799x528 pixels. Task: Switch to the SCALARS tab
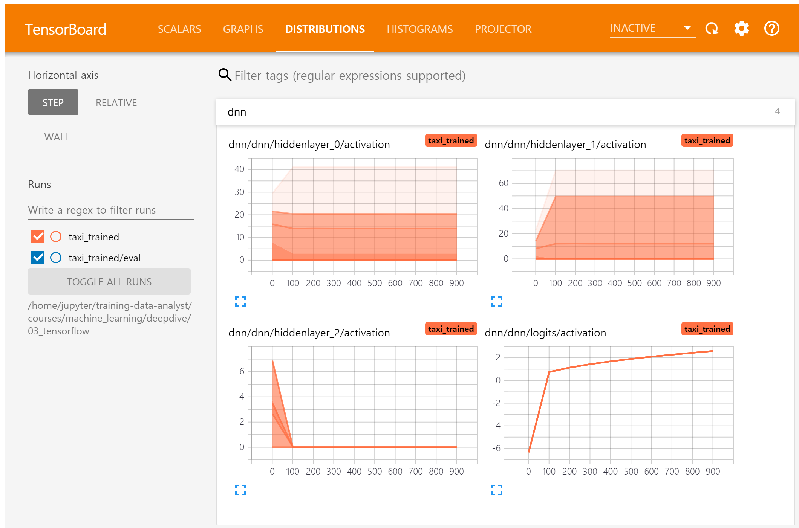179,29
